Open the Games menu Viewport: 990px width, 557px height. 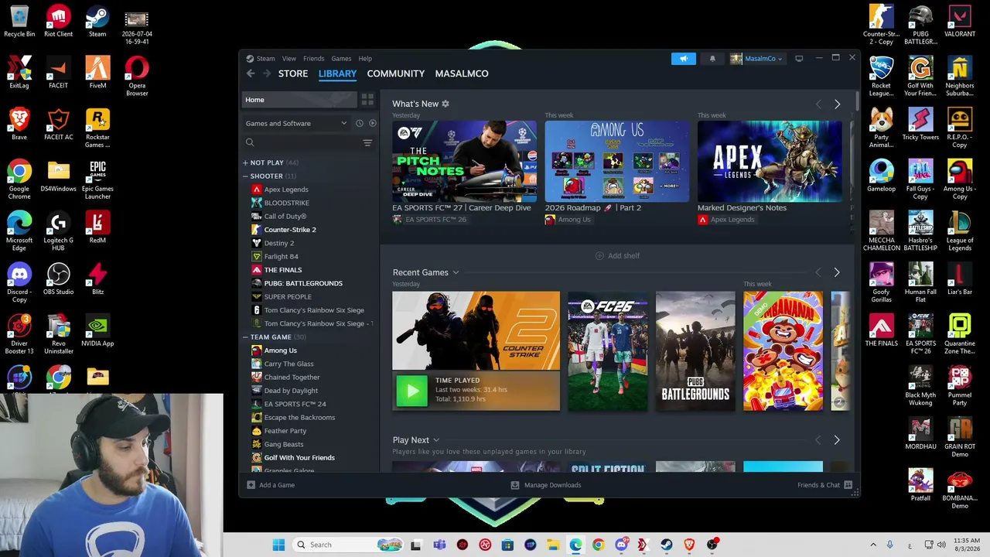coord(341,58)
